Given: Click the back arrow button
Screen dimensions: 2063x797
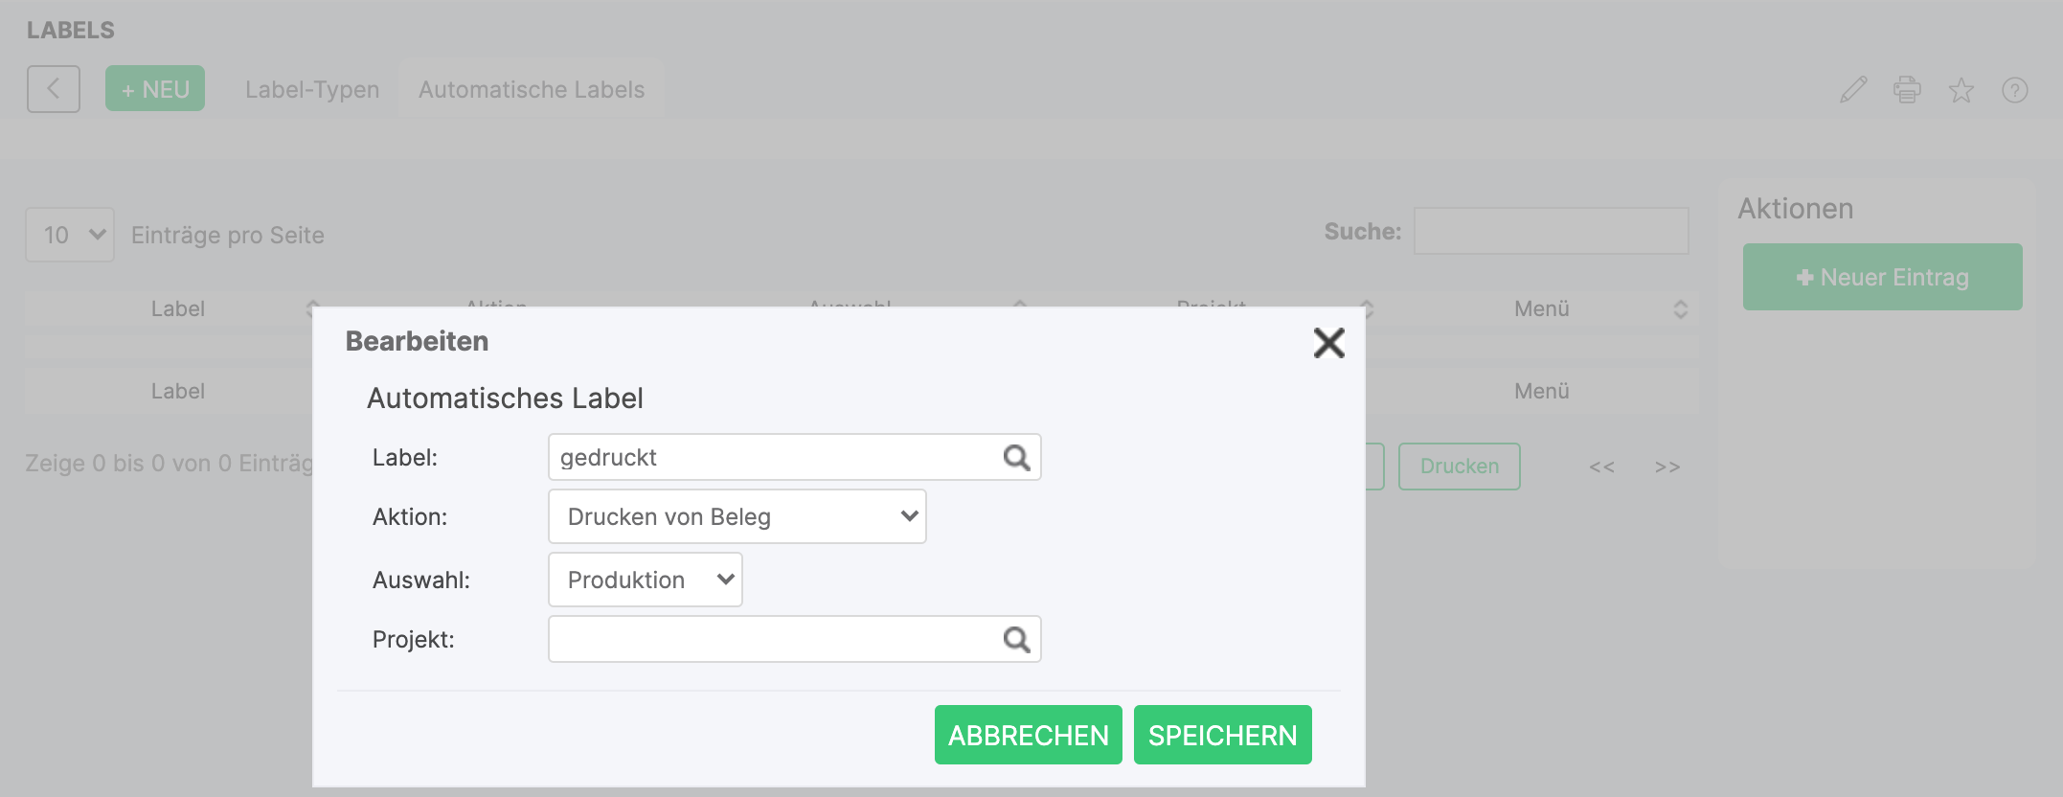Looking at the screenshot, I should (54, 89).
